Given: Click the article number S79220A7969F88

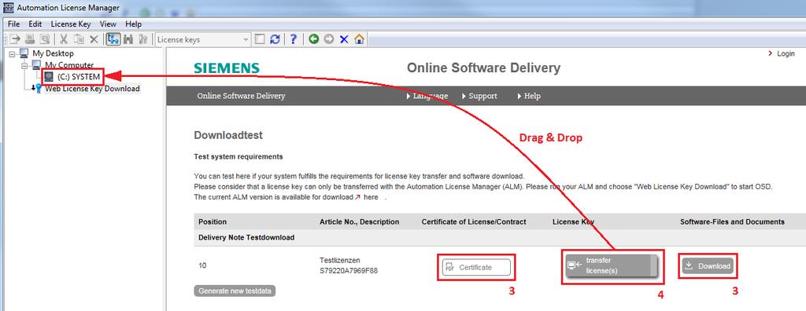Looking at the screenshot, I should coord(349,270).
